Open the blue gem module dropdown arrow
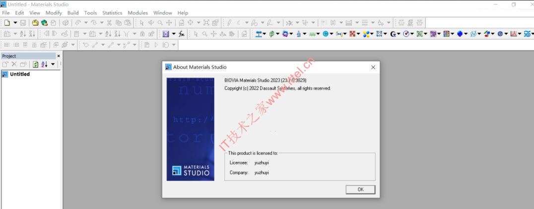 coord(466,34)
